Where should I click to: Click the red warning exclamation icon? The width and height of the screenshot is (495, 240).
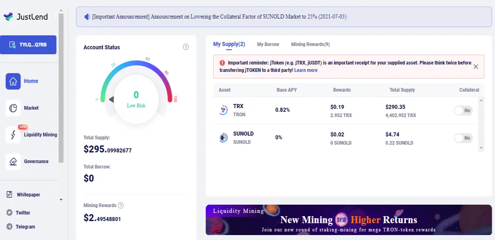[x=222, y=63]
